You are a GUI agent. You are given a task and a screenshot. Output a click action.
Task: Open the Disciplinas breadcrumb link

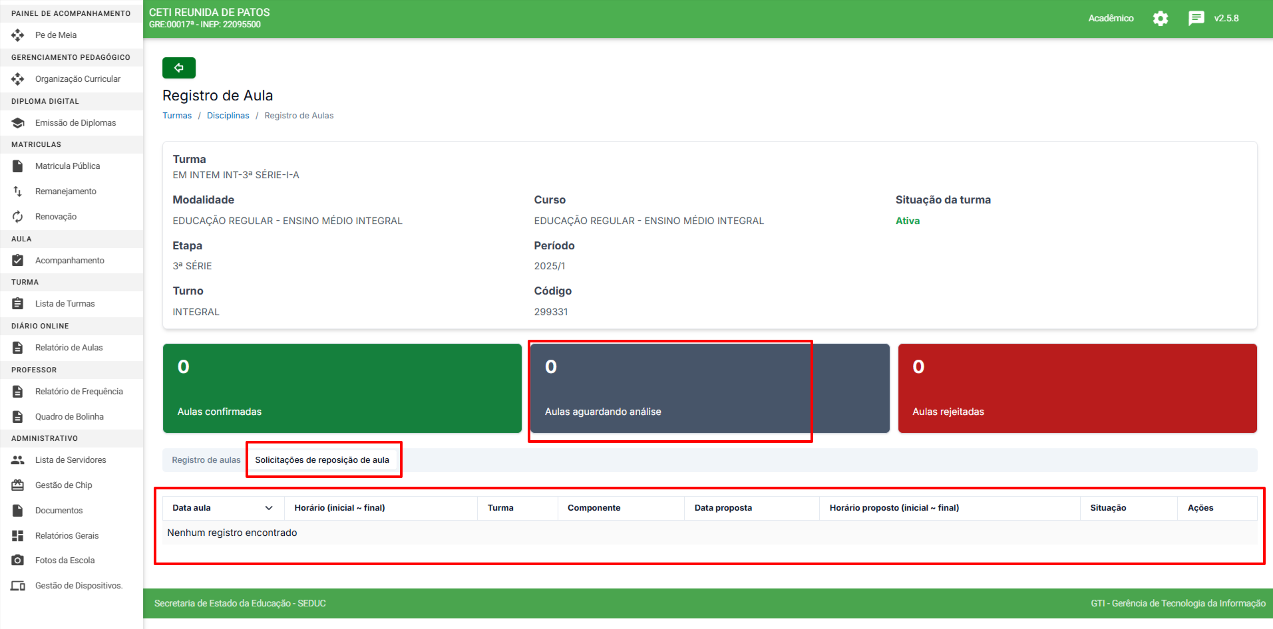coord(228,116)
